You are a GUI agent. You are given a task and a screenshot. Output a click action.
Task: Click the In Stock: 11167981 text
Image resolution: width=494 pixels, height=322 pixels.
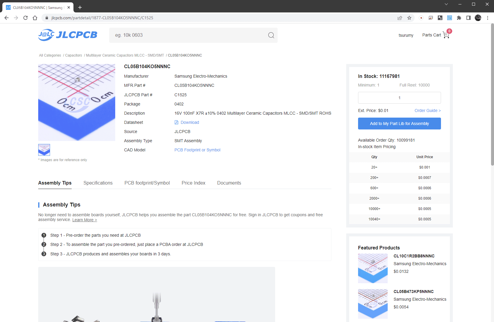pyautogui.click(x=379, y=76)
